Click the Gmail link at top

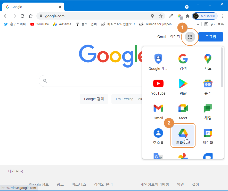pyautogui.click(x=161, y=37)
